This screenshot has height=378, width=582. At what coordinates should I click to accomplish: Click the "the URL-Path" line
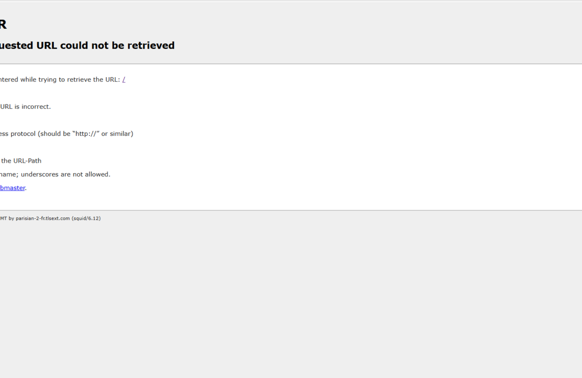(21, 161)
